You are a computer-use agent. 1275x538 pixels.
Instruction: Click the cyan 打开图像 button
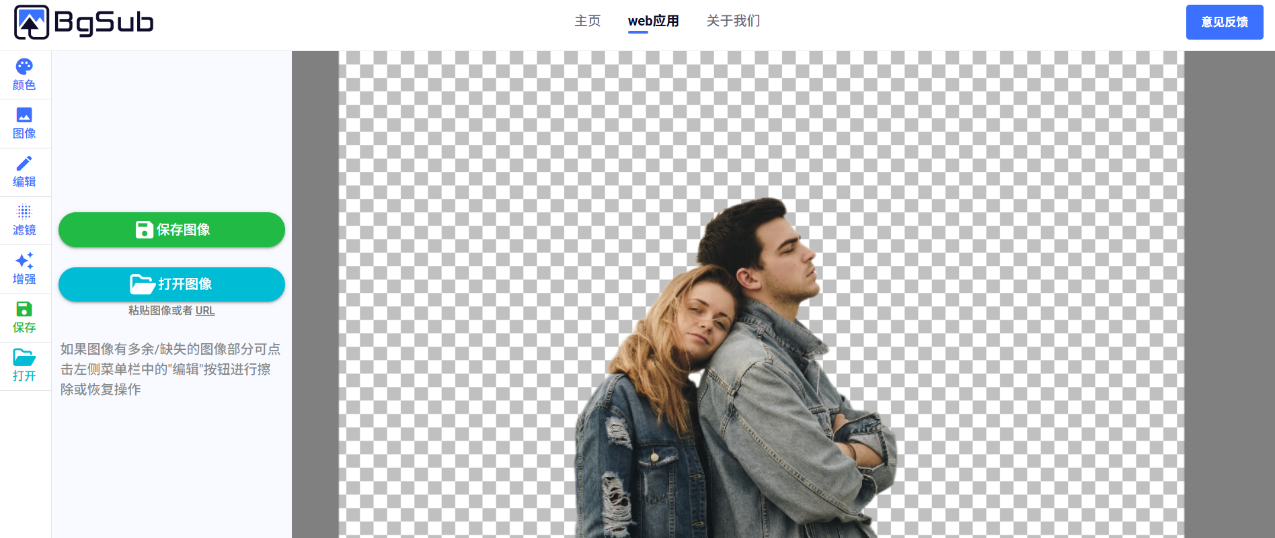point(171,284)
